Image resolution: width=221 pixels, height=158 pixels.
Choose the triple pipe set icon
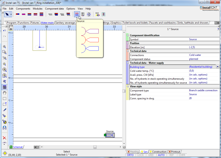(41, 14)
